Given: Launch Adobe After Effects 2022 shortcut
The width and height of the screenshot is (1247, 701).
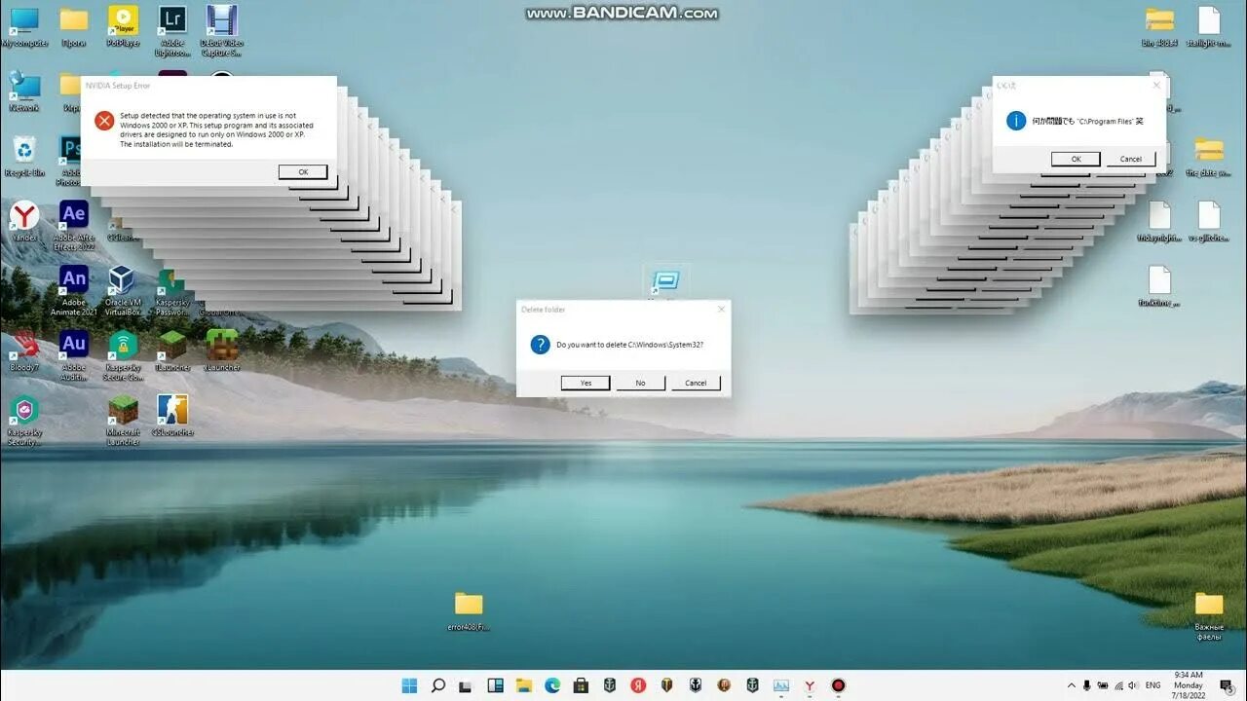Looking at the screenshot, I should [x=74, y=225].
